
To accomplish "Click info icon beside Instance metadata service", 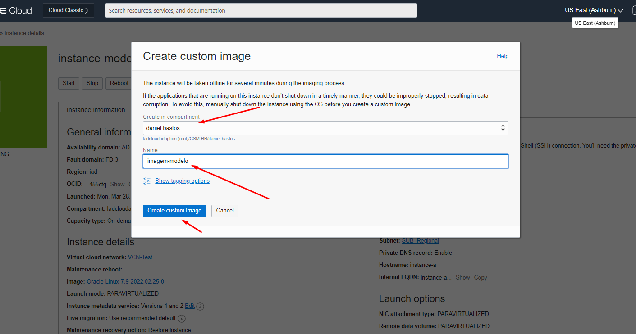I will pyautogui.click(x=201, y=306).
